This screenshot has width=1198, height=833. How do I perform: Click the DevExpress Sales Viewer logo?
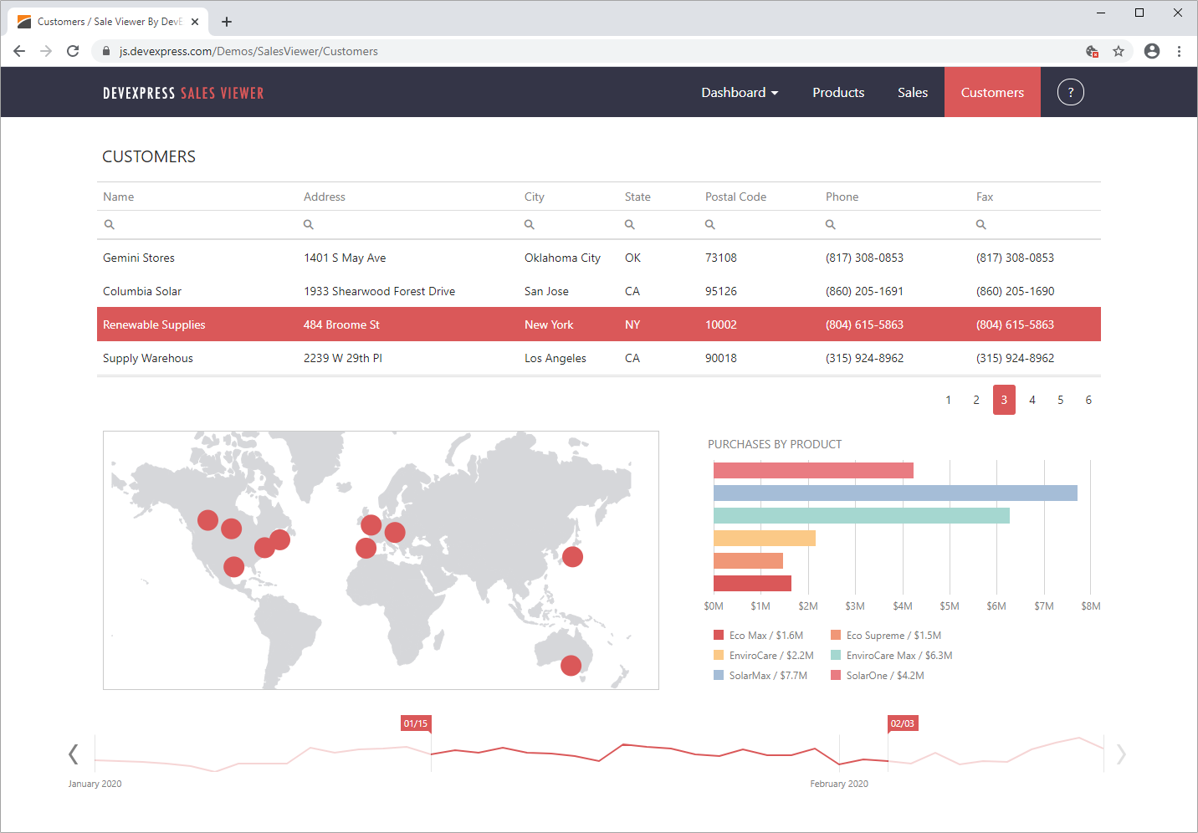point(183,93)
